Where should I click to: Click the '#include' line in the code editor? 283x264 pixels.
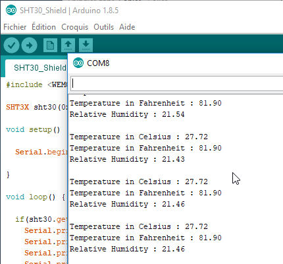[37, 84]
